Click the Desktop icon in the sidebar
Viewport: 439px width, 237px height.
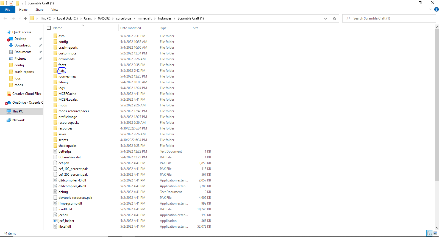pos(11,39)
